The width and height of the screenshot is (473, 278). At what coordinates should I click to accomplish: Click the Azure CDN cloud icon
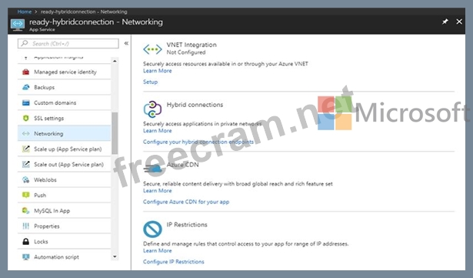tap(153, 169)
